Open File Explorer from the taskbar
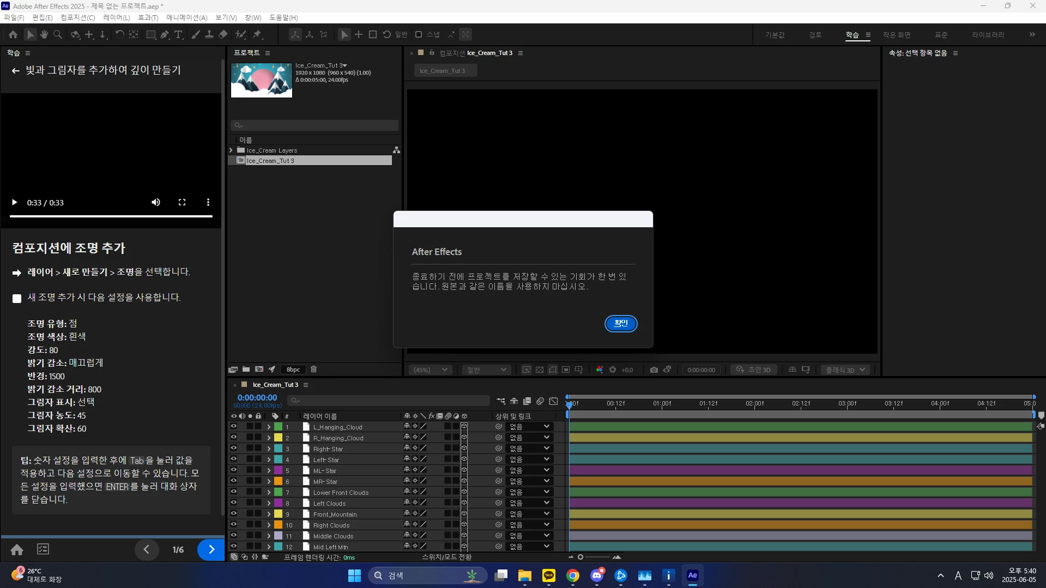This screenshot has width=1046, height=588. click(x=525, y=575)
